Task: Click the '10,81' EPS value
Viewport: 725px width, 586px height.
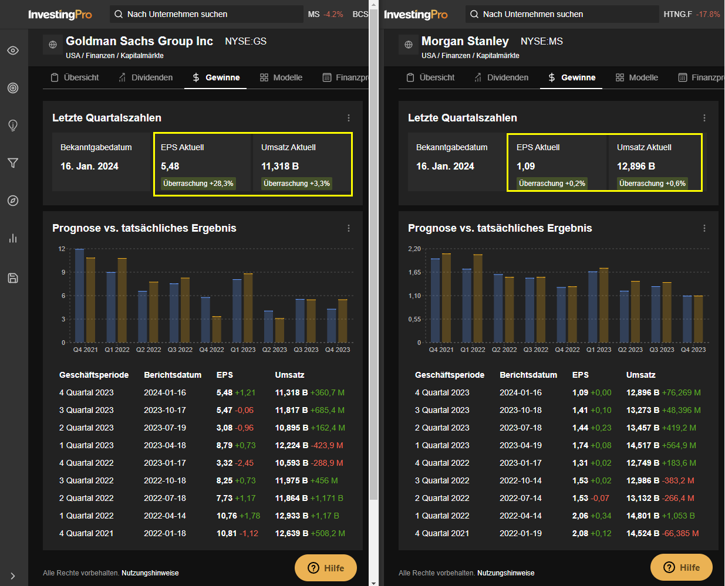Action: coord(227,533)
